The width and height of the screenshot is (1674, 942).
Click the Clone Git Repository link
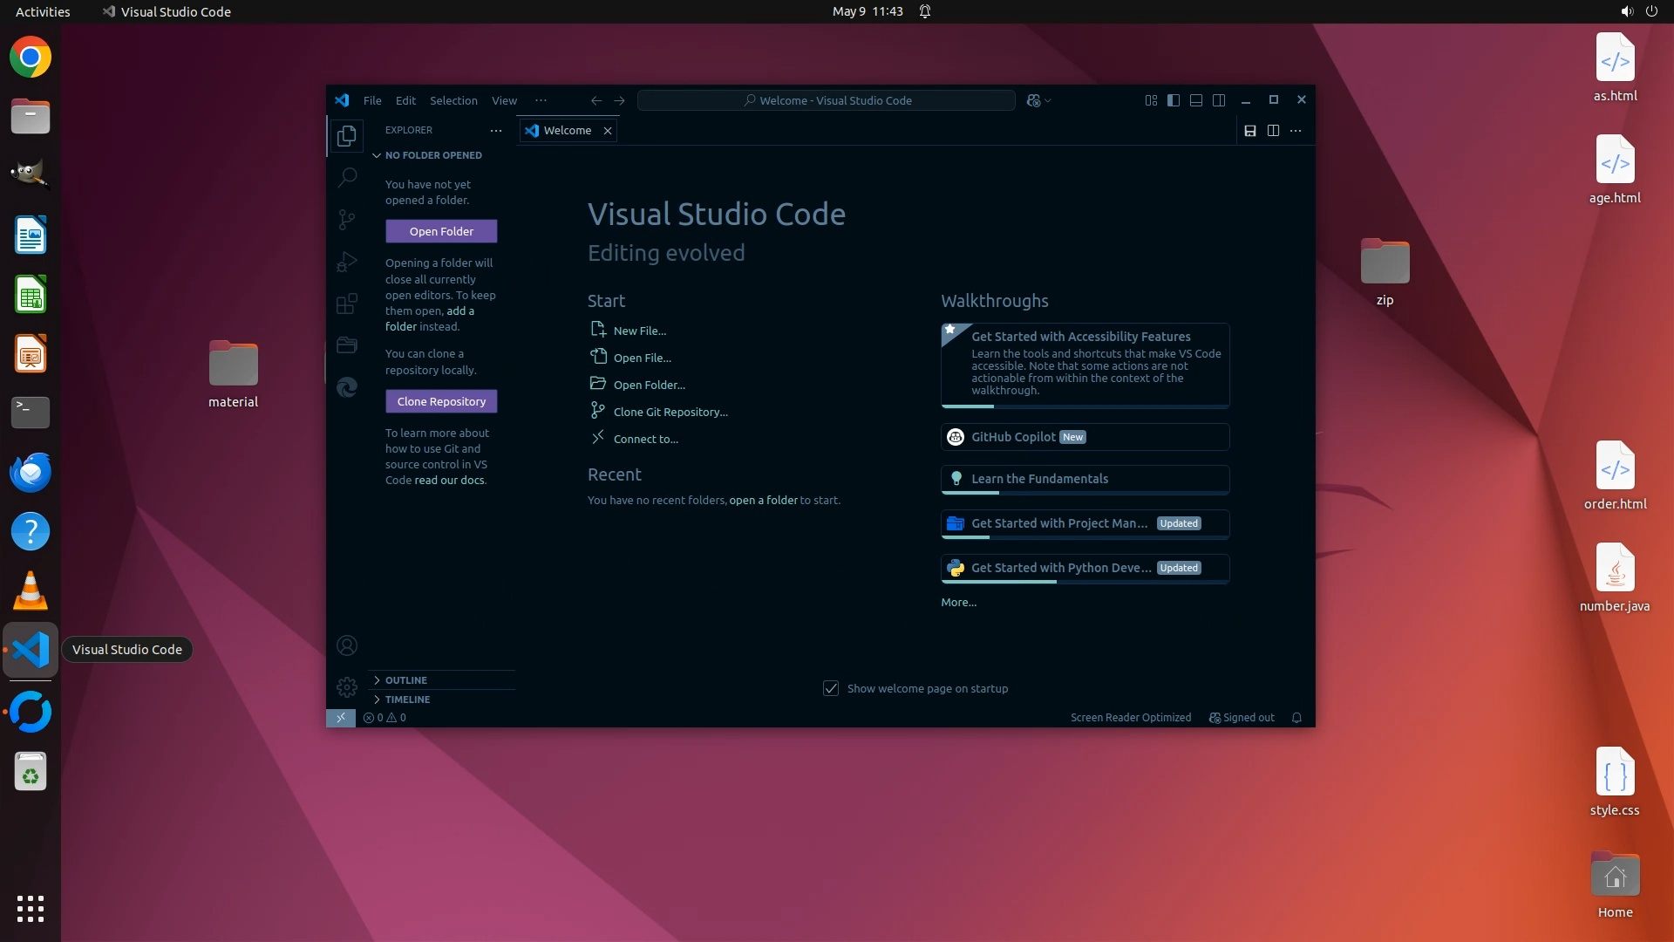[670, 412]
